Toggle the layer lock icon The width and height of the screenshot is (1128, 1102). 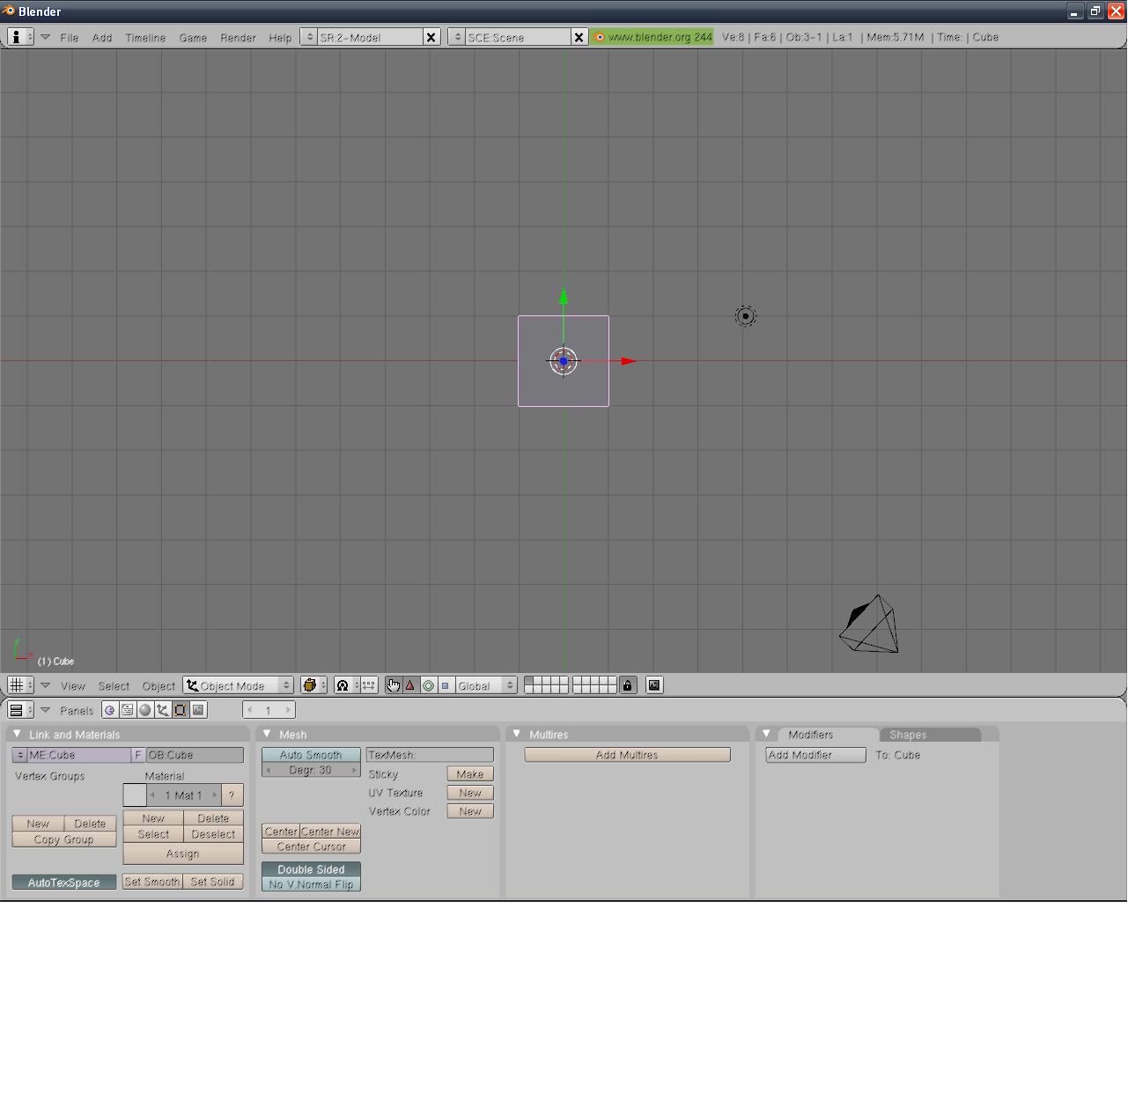(x=628, y=685)
